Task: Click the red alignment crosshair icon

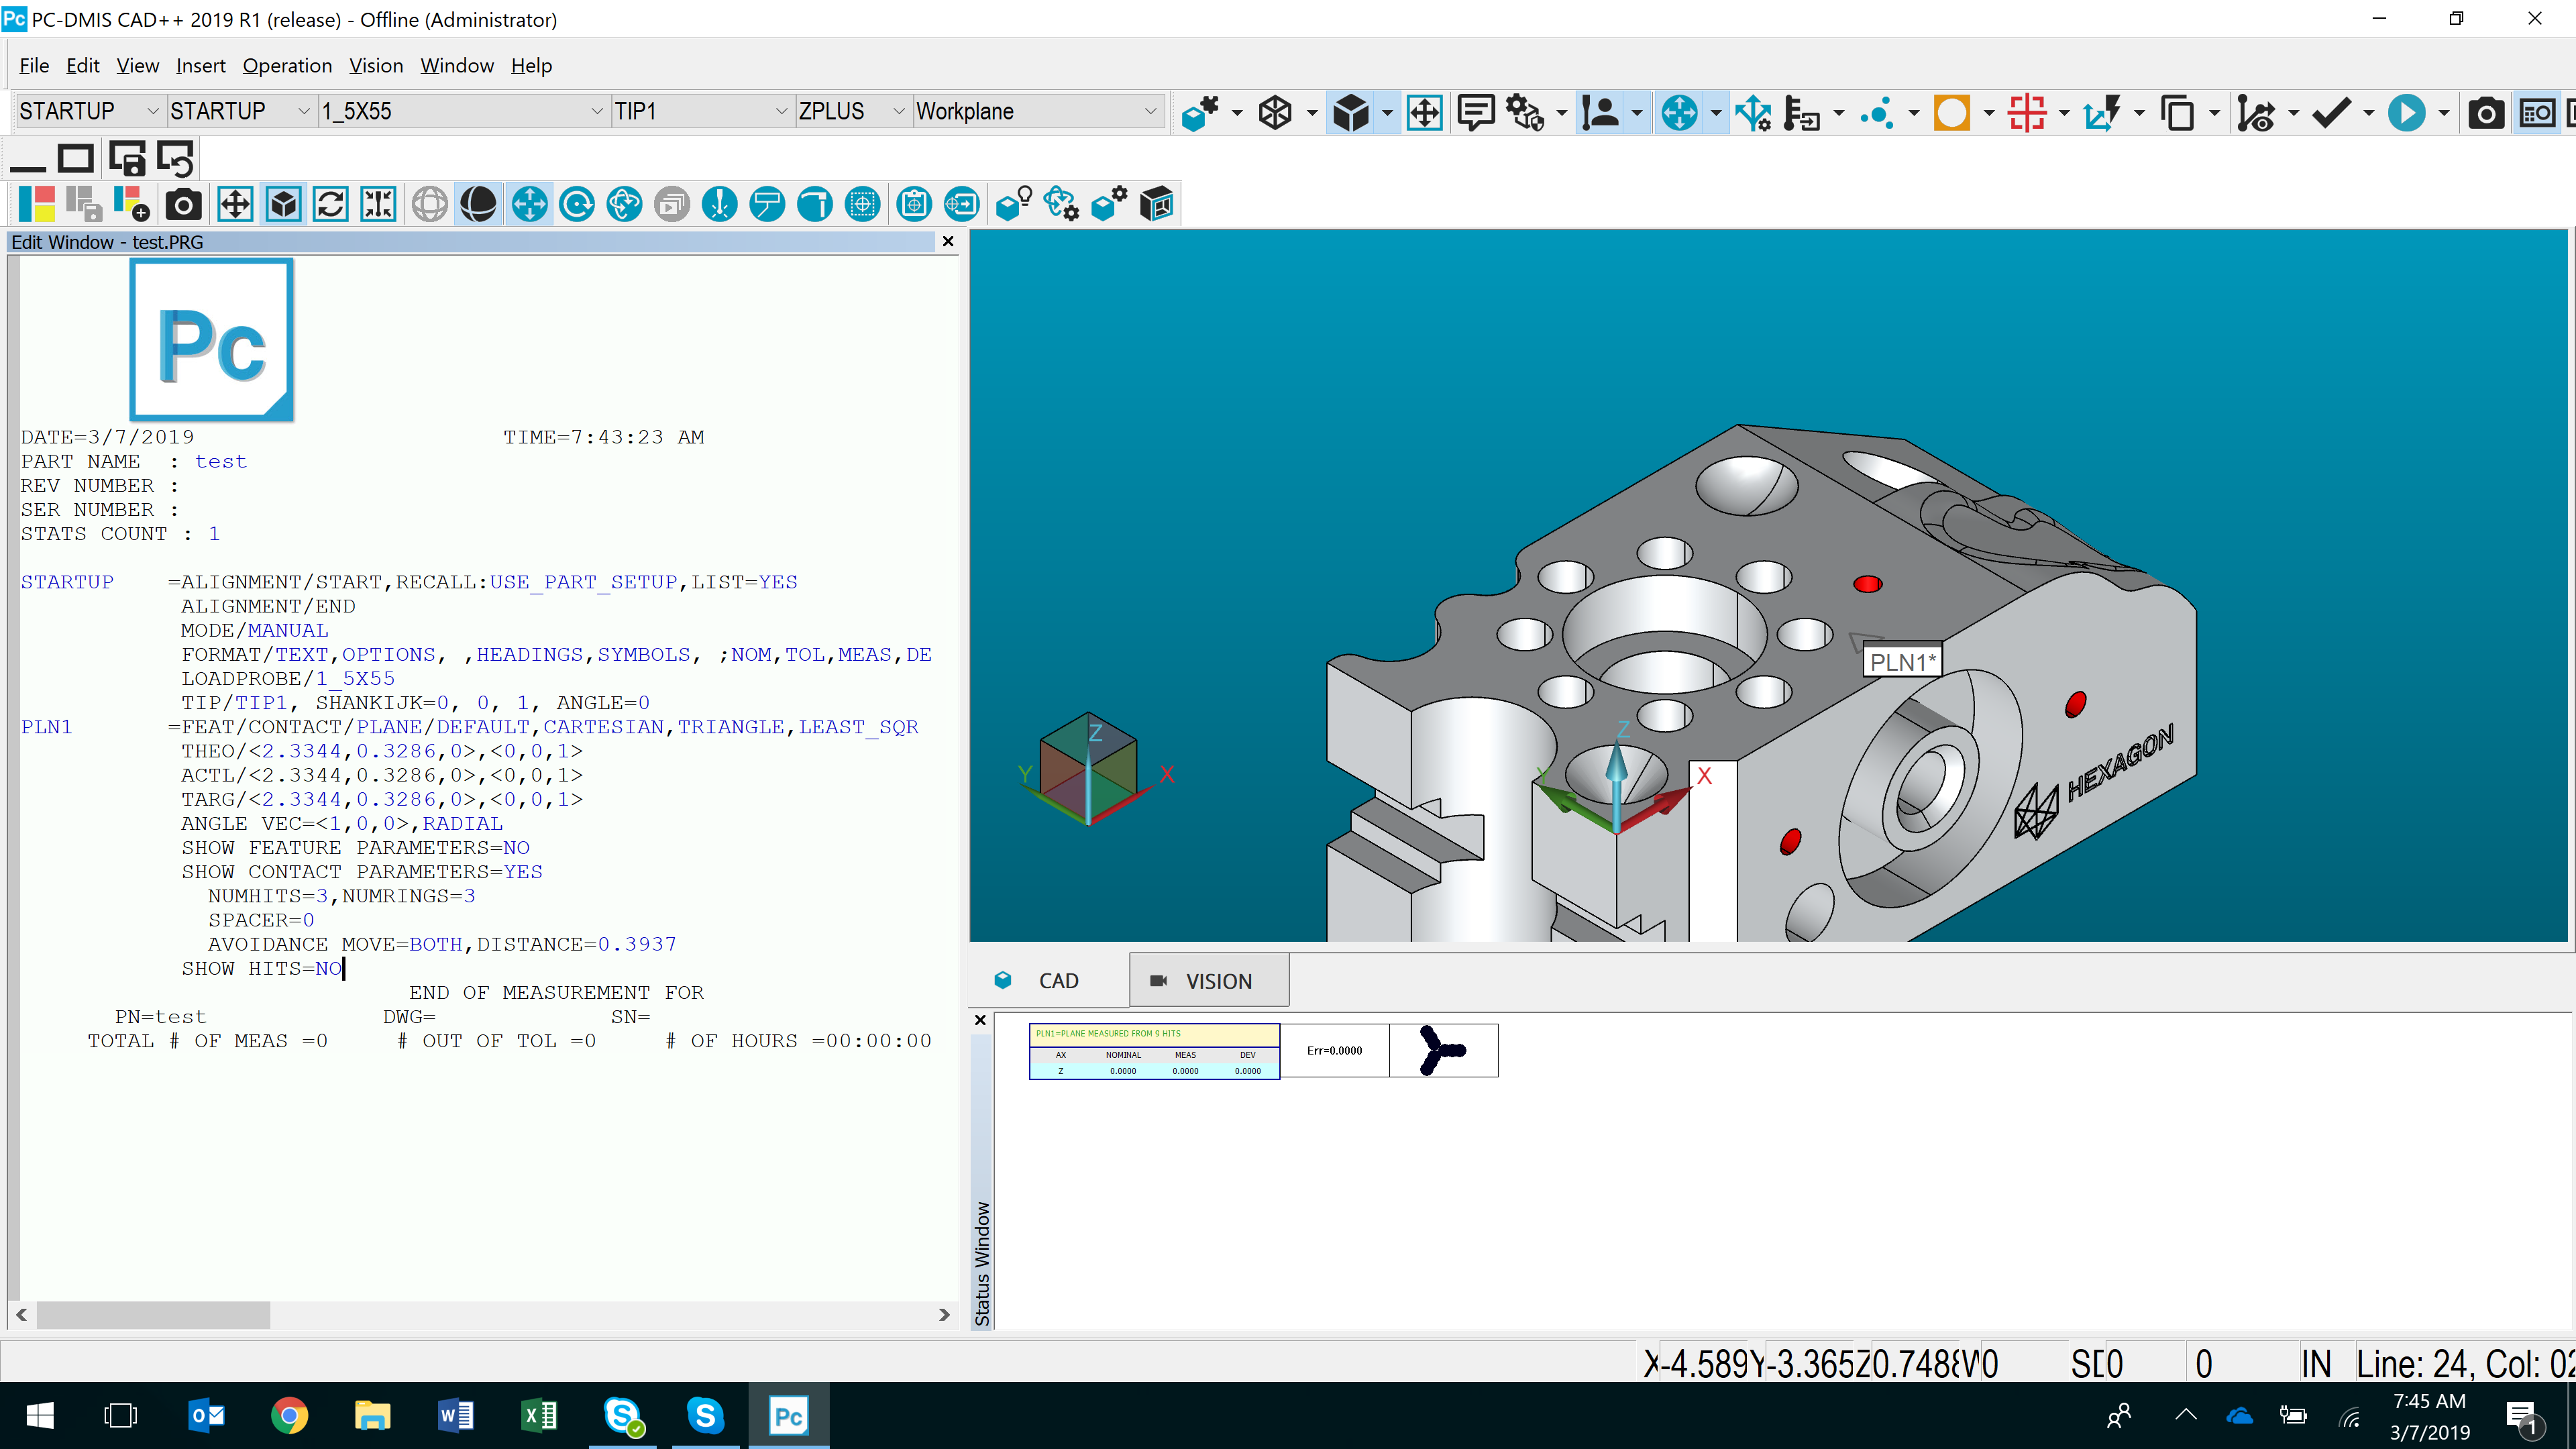Action: click(2026, 112)
